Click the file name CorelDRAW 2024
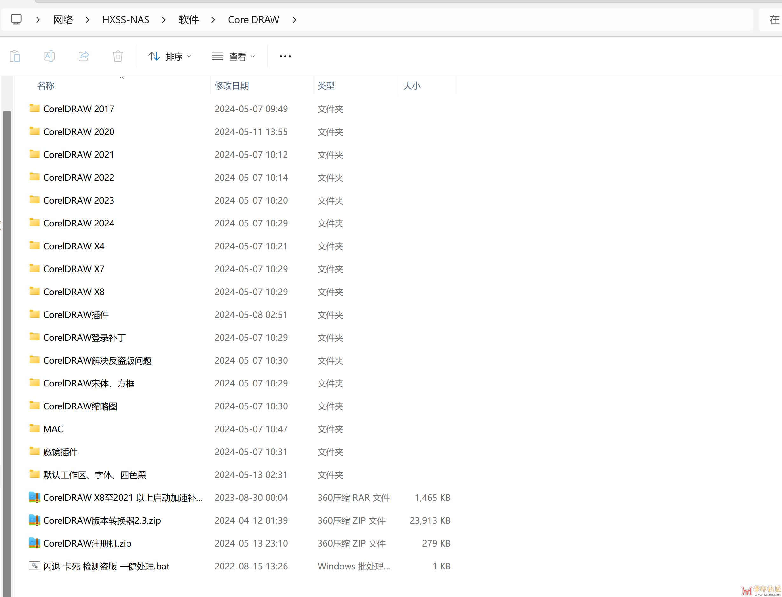 (x=79, y=223)
